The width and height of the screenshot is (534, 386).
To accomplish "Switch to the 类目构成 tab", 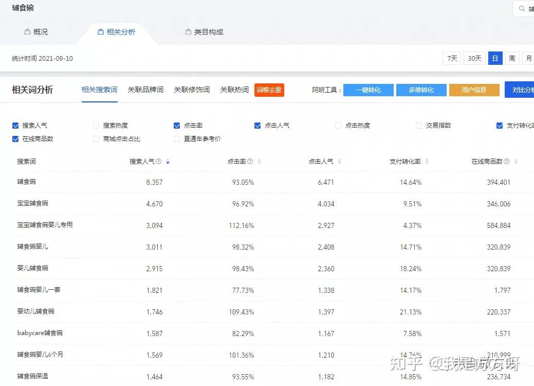I will click(205, 32).
